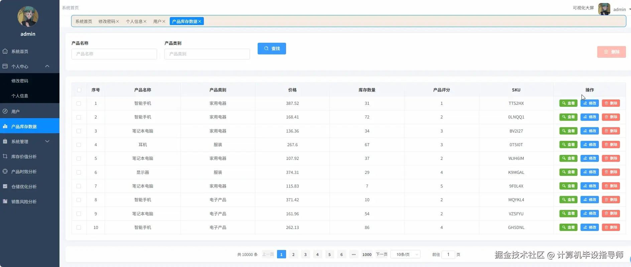Delete row 9 with SKU VZSFYU
631x267 pixels.
611,214
